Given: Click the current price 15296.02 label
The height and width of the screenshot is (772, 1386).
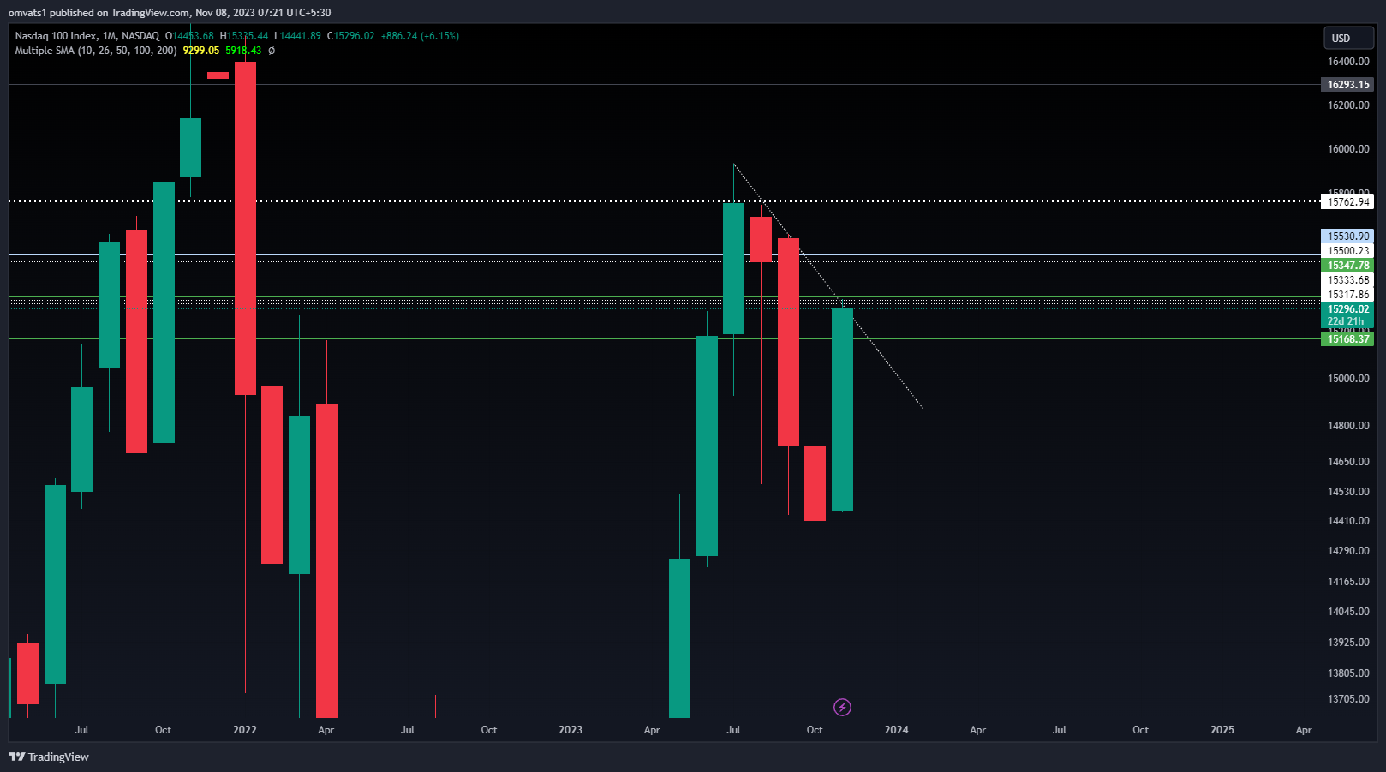Looking at the screenshot, I should [1347, 309].
